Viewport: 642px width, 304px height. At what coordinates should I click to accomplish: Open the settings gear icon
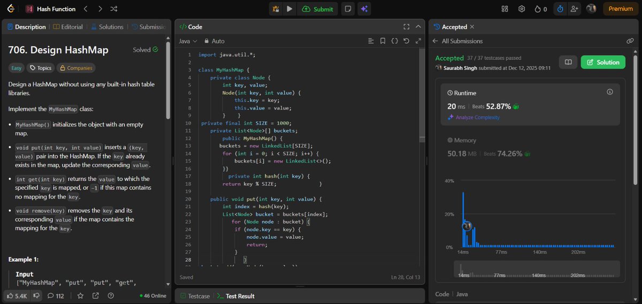[x=522, y=9]
